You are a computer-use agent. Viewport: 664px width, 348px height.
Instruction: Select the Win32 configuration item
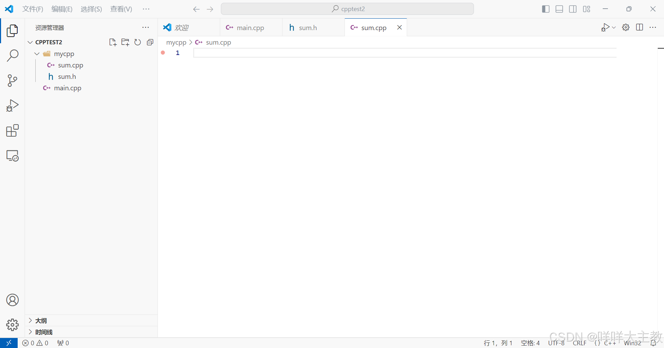click(632, 343)
